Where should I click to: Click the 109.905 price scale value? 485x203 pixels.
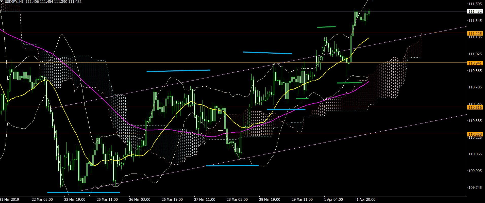(x=475, y=171)
